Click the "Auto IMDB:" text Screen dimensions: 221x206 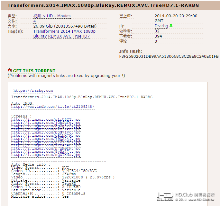coord(23,103)
